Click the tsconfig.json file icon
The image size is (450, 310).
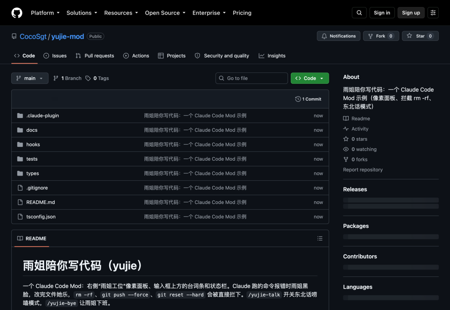[20, 217]
